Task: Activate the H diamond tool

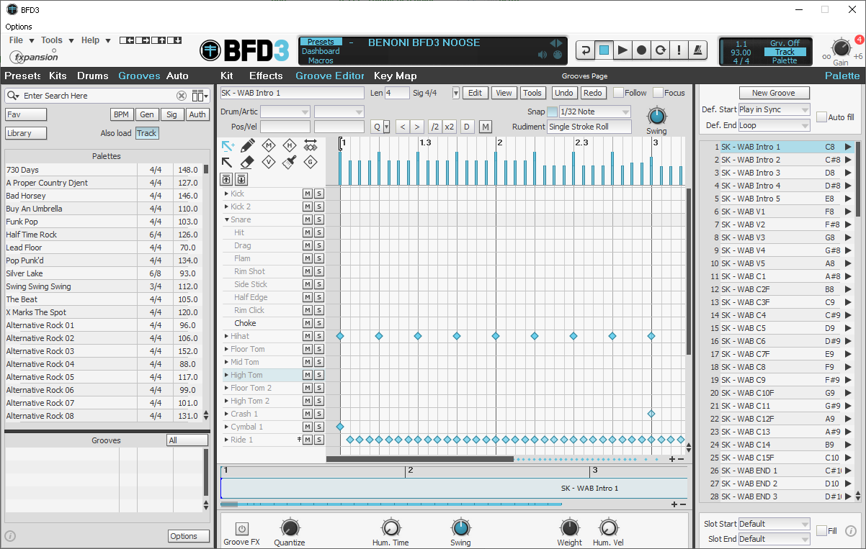Action: [290, 145]
